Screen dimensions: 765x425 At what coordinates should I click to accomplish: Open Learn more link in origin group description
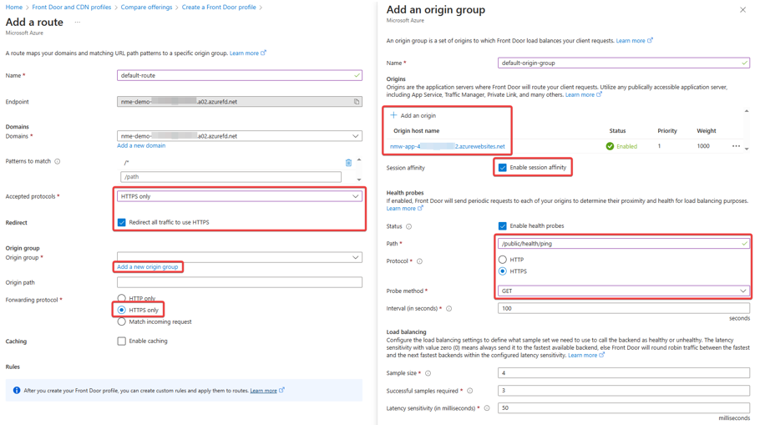tap(634, 41)
